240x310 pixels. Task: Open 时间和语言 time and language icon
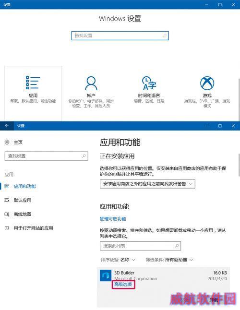pos(149,83)
